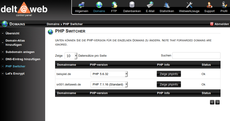Open Übersicht in the sidebar
The height and width of the screenshot is (121, 230).
(12, 33)
